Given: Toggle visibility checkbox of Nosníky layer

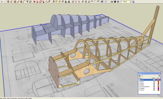Looking at the screenshot, I should pos(154,83).
